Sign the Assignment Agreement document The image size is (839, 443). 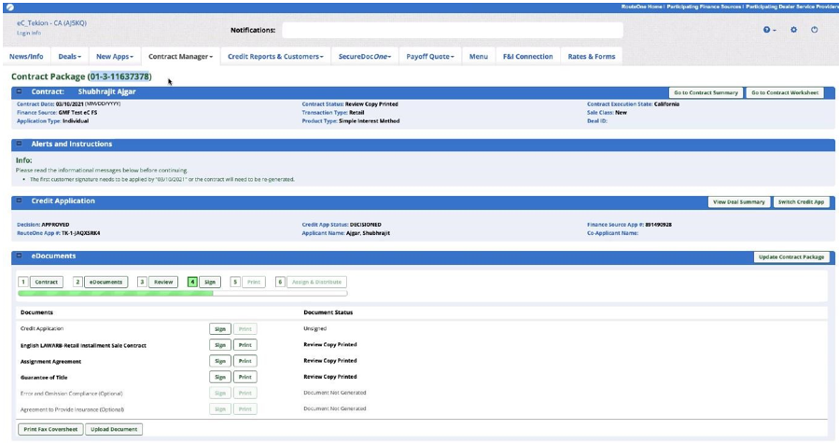(x=220, y=361)
